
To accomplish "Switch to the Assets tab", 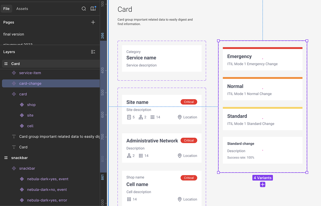I will pyautogui.click(x=22, y=9).
